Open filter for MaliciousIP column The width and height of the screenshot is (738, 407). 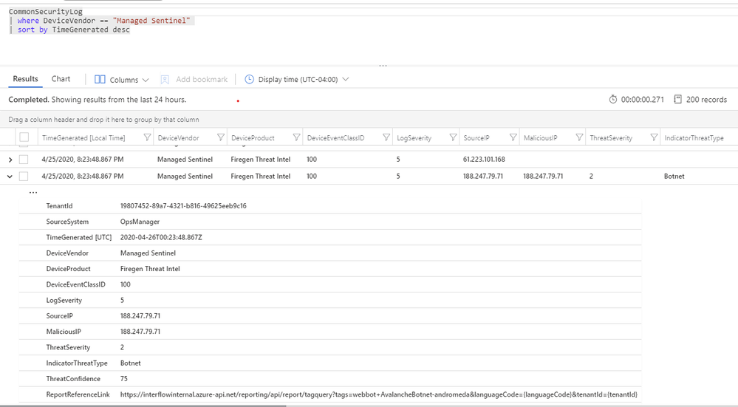point(579,137)
